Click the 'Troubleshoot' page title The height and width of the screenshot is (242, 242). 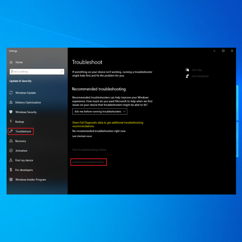tap(87, 62)
